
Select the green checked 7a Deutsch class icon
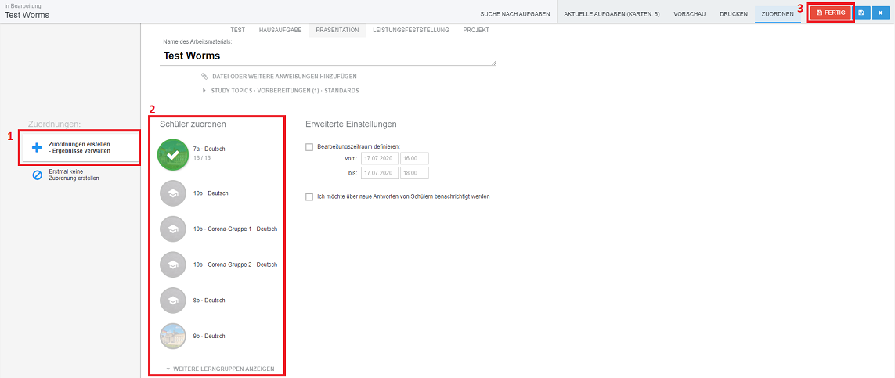point(173,154)
